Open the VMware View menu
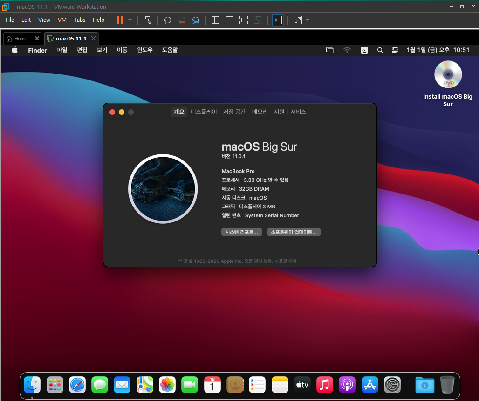This screenshot has width=479, height=401. coord(44,20)
